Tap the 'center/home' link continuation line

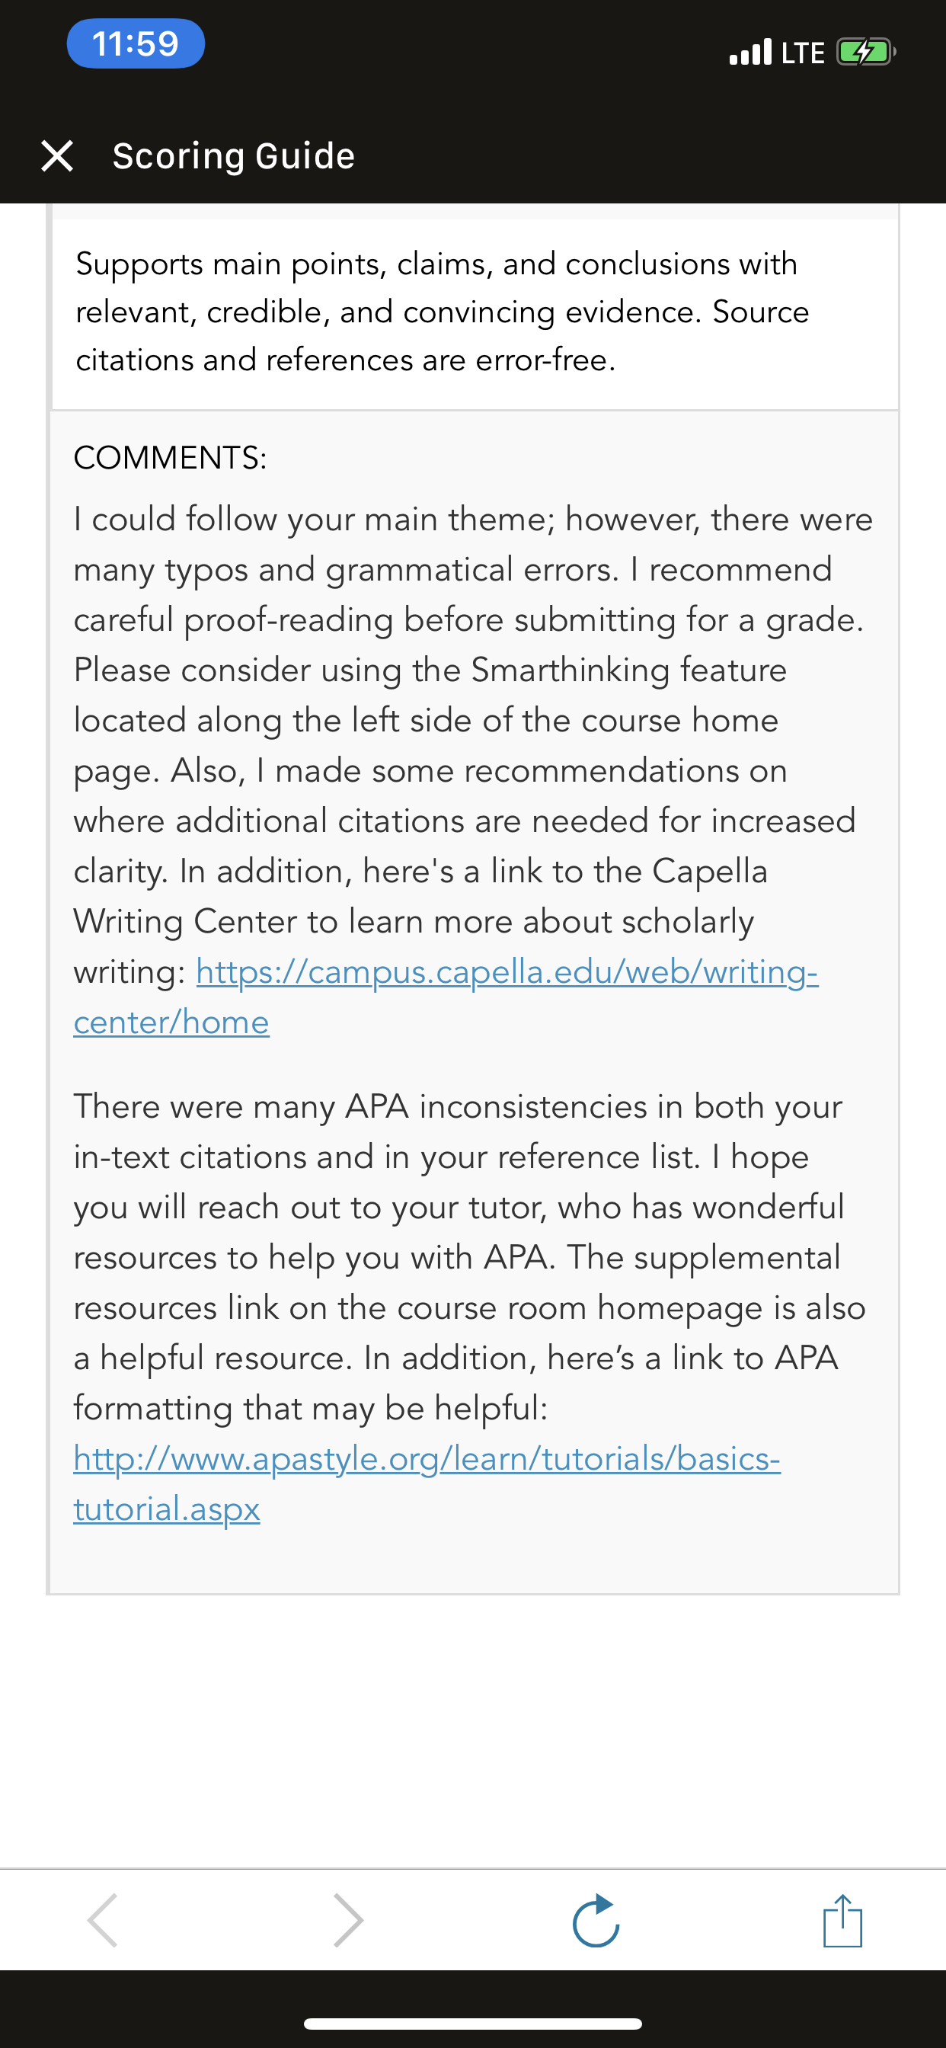(x=171, y=1022)
